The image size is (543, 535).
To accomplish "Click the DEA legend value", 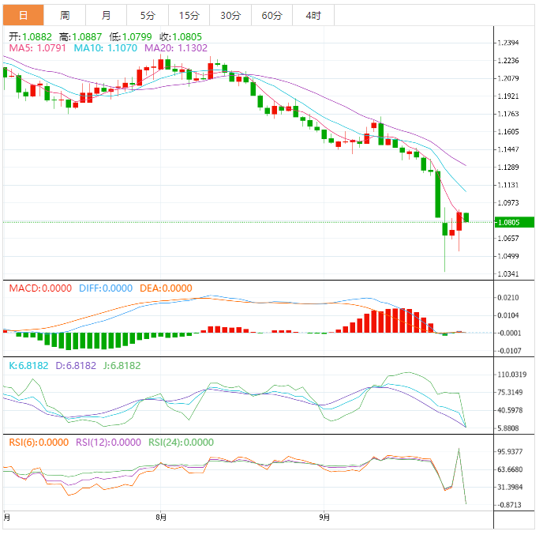I will click(166, 288).
